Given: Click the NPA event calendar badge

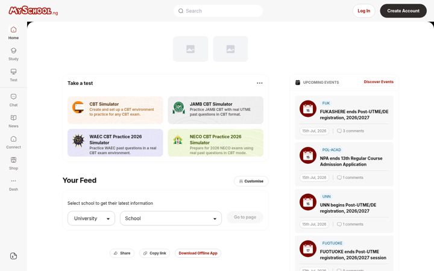Looking at the screenshot, I should pos(308,155).
